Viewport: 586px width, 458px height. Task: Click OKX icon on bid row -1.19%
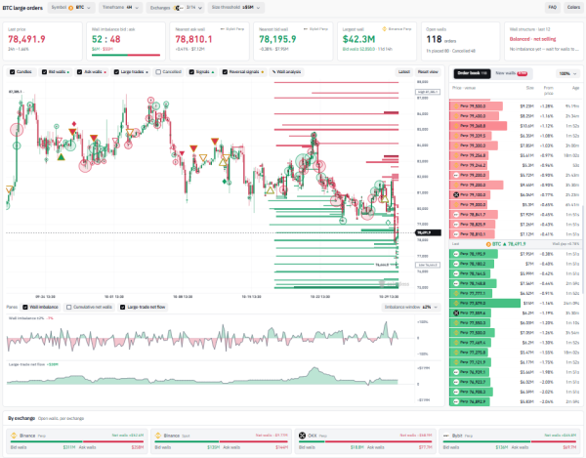click(455, 313)
